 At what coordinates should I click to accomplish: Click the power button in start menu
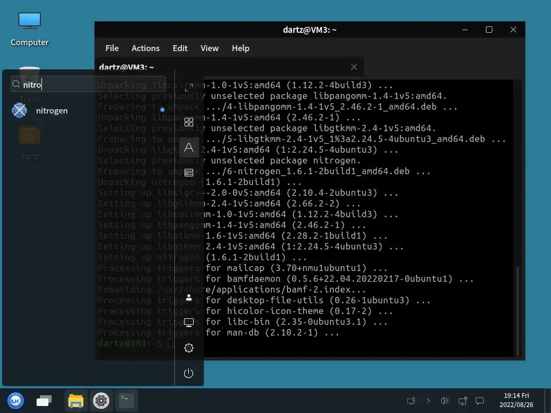[x=189, y=373]
